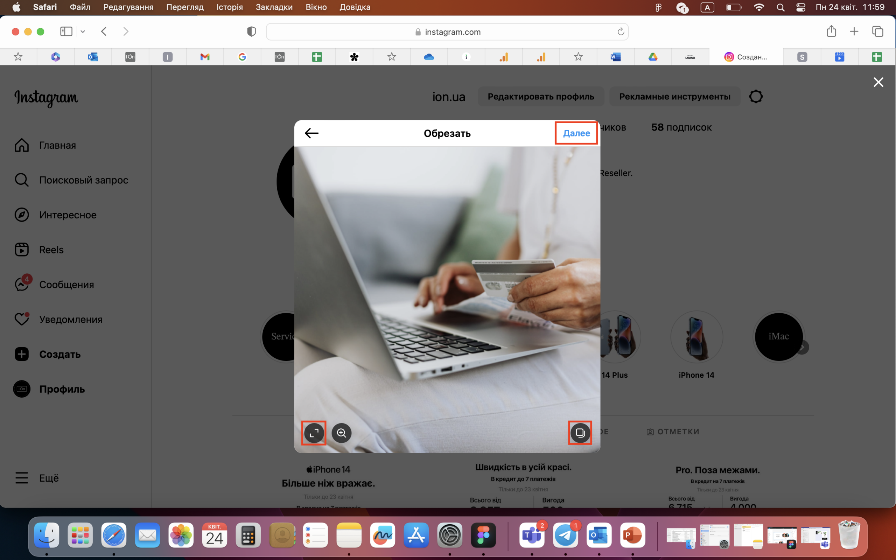Switch to Google tab
This screenshot has height=560, width=896.
click(x=242, y=57)
